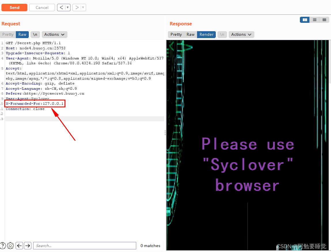Select combined tabbed layout icon
Viewport: 331px width, 252px height.
[324, 20]
